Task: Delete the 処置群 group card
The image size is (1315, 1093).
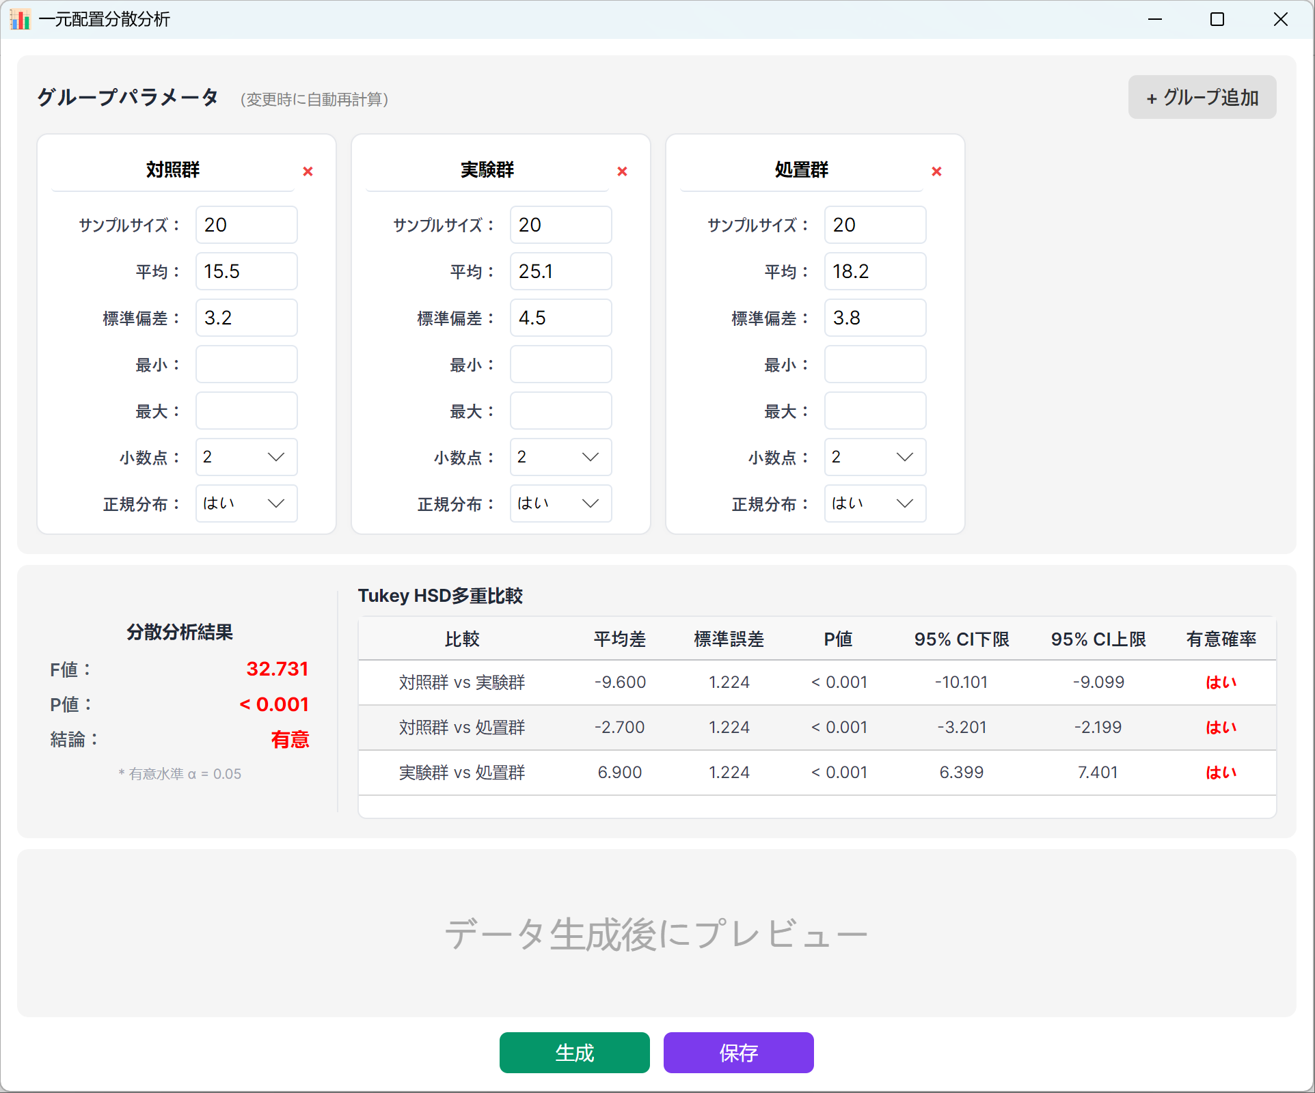Action: (x=936, y=171)
